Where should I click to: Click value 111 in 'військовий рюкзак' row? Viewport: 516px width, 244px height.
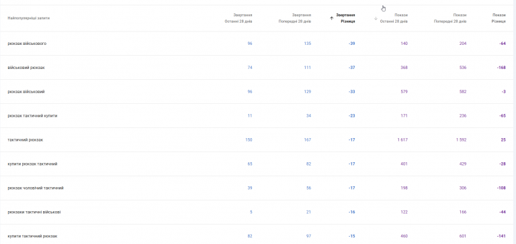[x=308, y=68]
